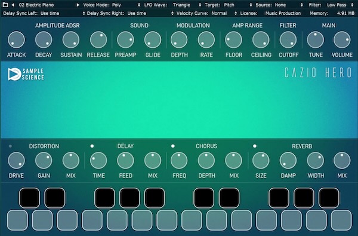
Task: Click the Reverb Width knob
Action: (316, 161)
